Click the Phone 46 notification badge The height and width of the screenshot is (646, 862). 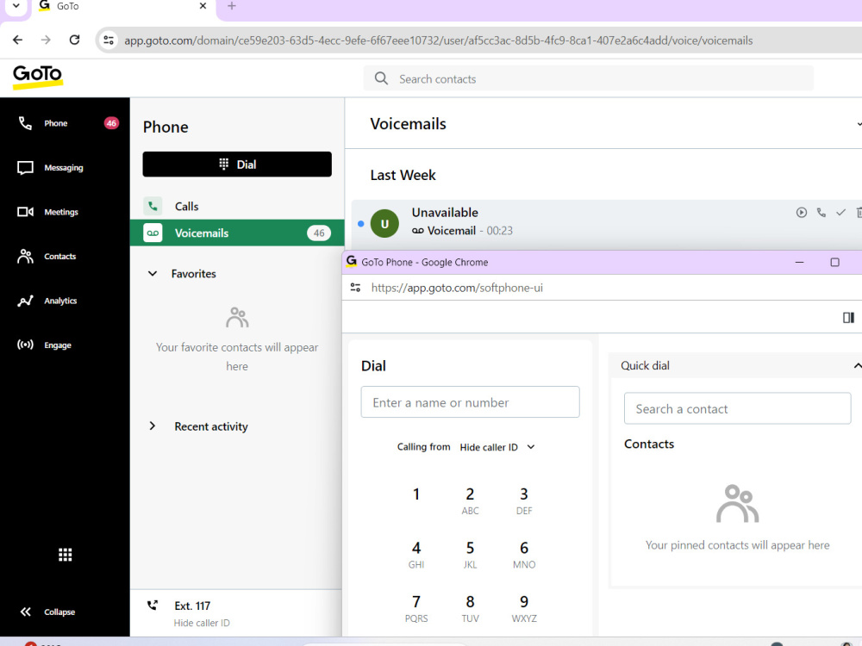coord(111,123)
